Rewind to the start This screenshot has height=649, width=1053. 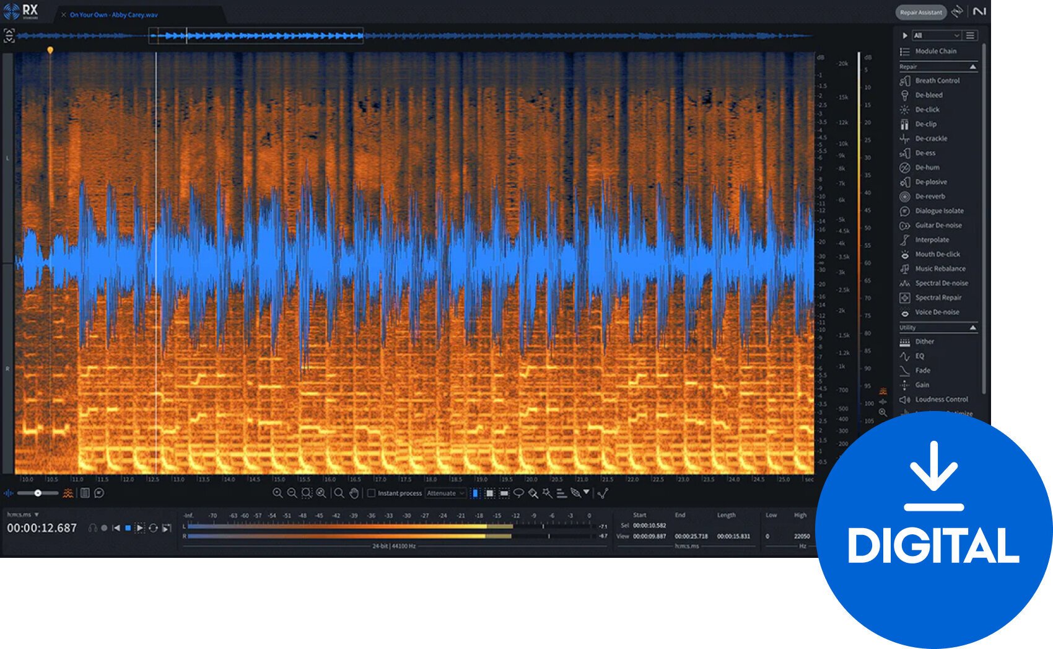pyautogui.click(x=116, y=528)
